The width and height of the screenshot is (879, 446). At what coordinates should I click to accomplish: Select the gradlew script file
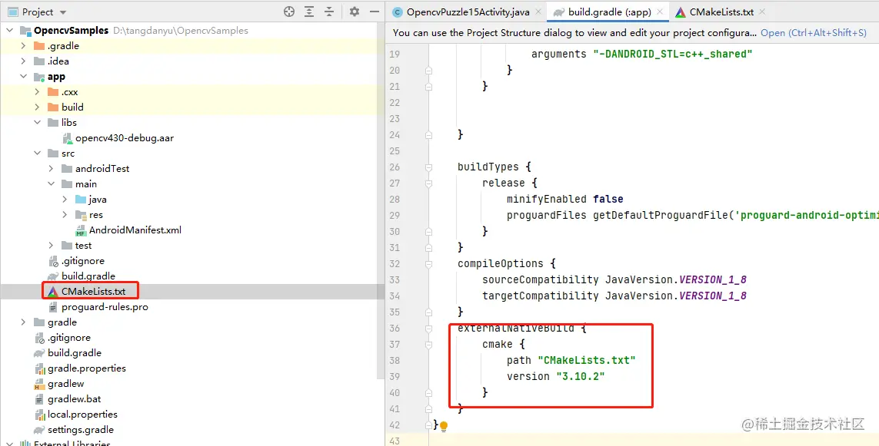click(x=65, y=384)
